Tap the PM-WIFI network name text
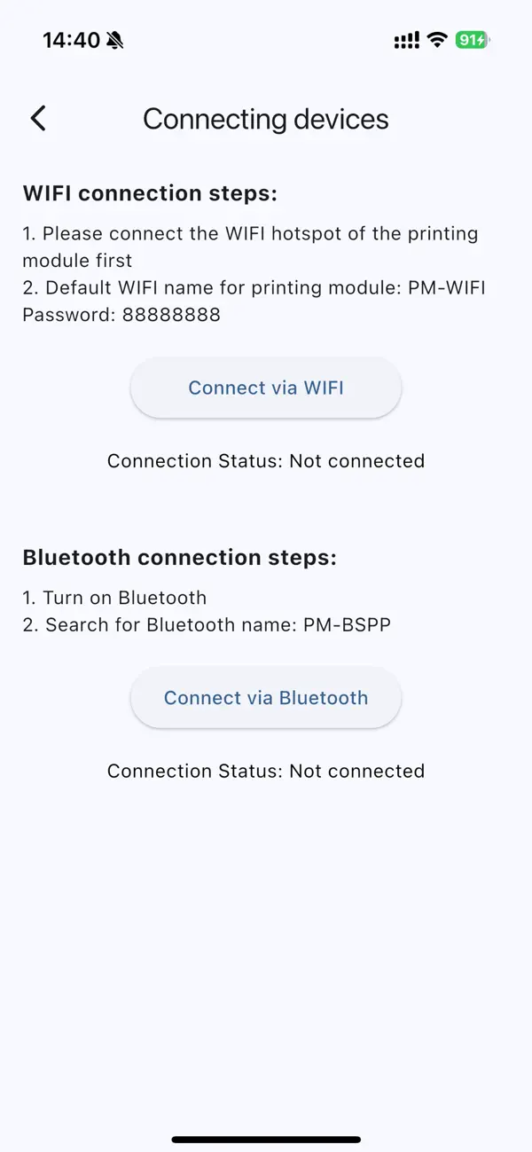Viewport: 532px width, 1152px height. 448,287
